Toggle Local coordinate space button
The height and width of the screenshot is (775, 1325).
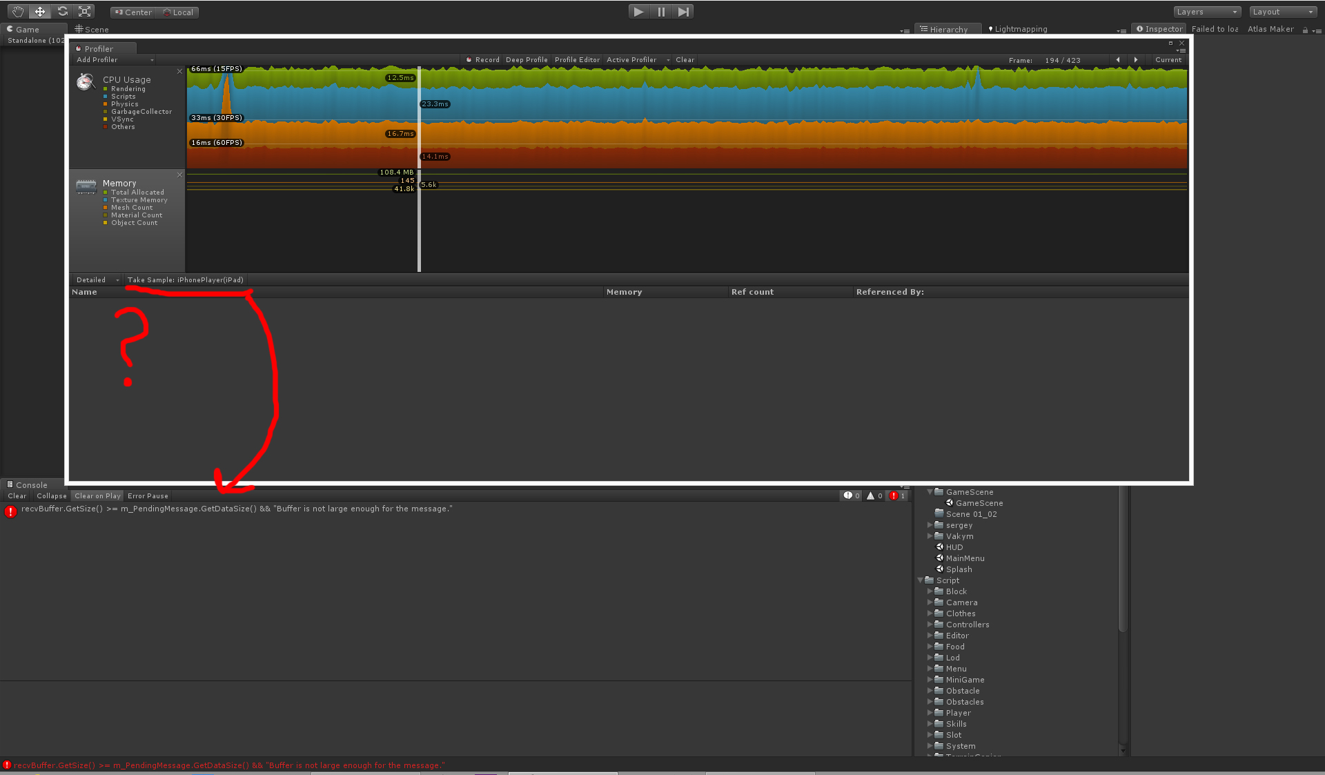pos(177,12)
